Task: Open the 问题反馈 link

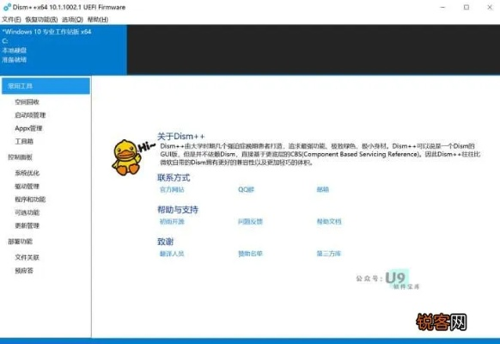Action: point(250,222)
